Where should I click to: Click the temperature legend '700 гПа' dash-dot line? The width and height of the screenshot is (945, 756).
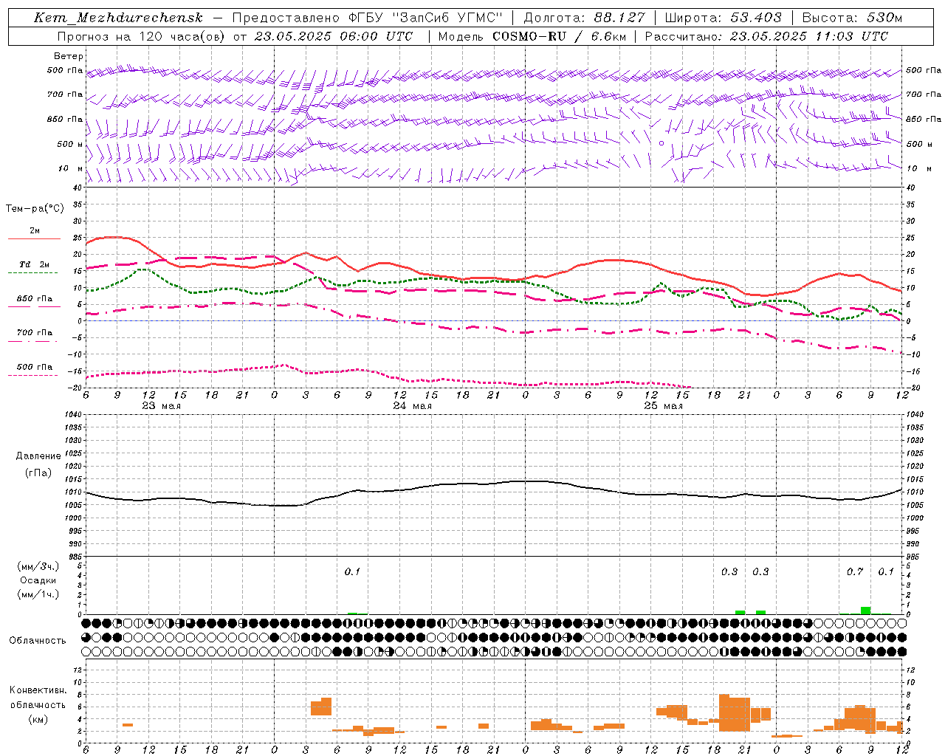(34, 341)
